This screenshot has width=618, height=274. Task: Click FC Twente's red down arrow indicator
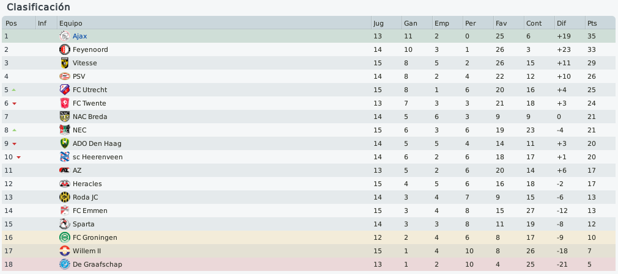[x=14, y=104]
